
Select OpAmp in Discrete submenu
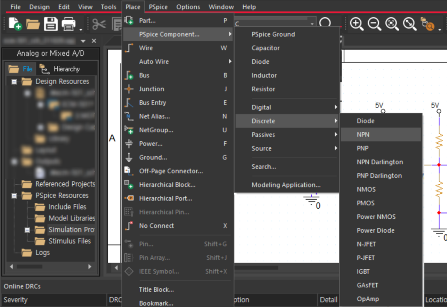tap(381, 299)
